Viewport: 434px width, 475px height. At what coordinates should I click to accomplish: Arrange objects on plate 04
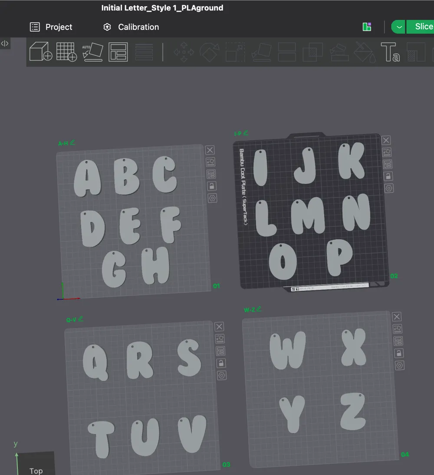click(x=398, y=341)
